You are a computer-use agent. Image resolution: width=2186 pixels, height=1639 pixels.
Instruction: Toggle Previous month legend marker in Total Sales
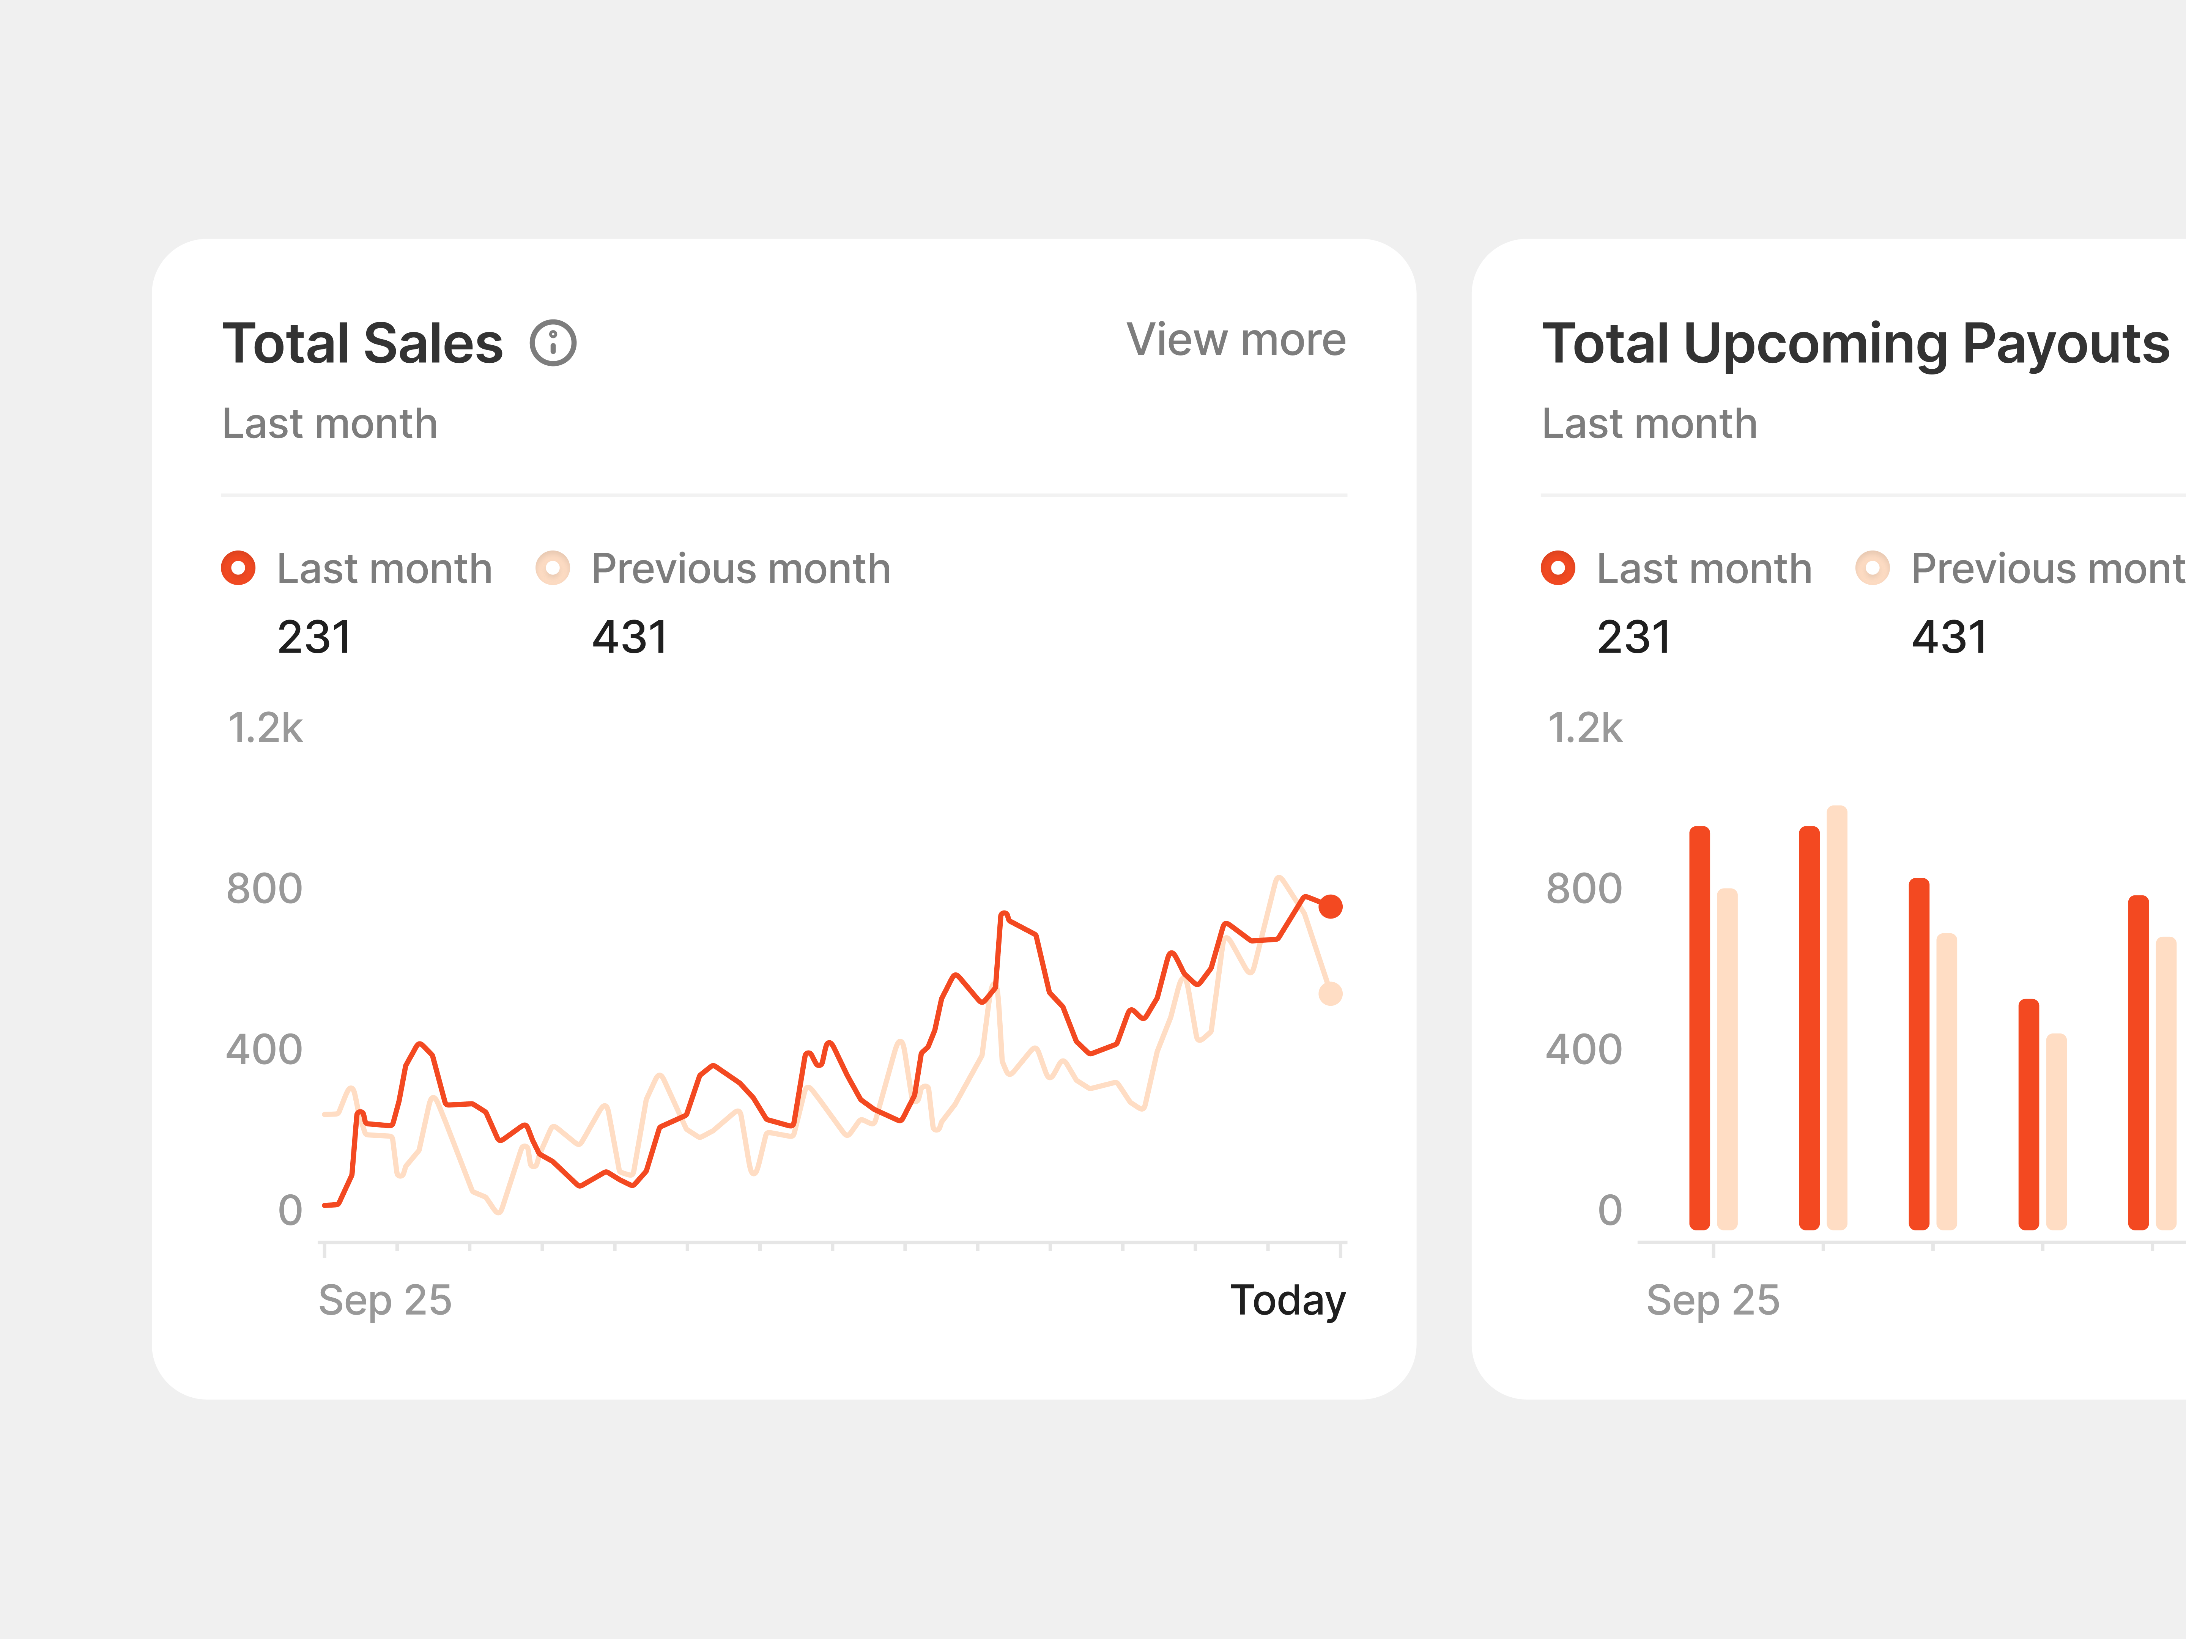tap(553, 568)
